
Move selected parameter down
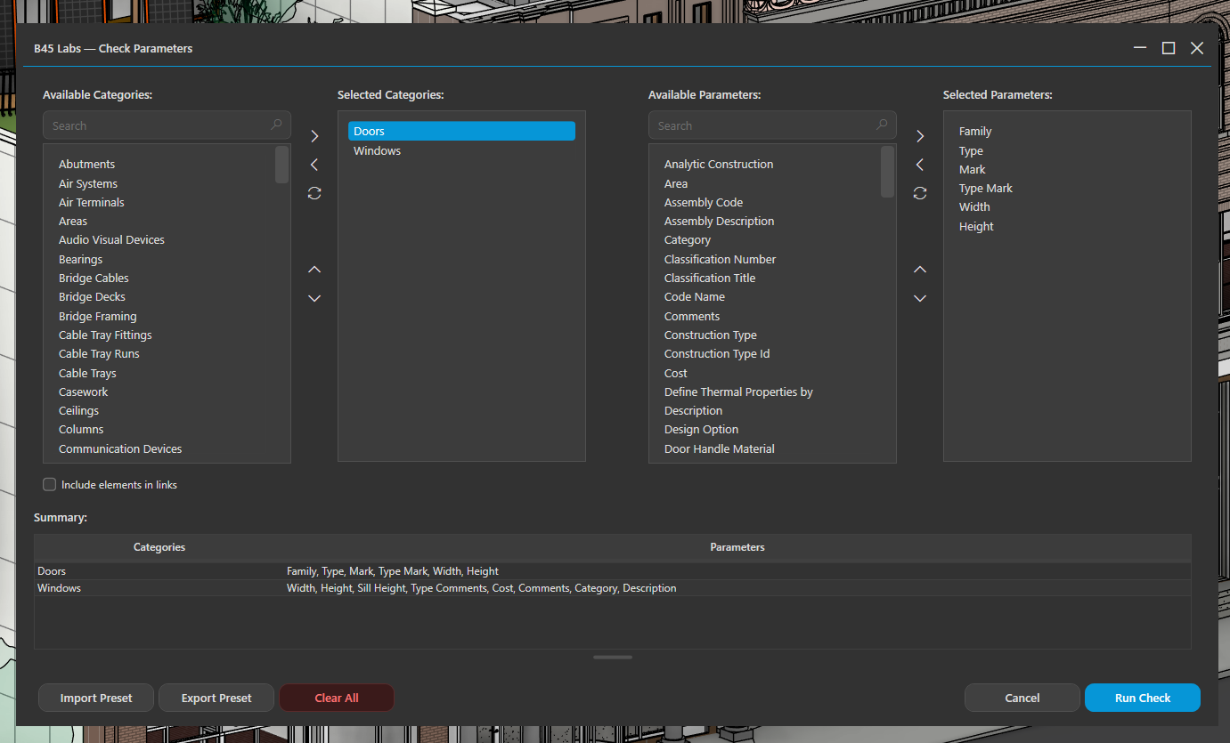[920, 298]
